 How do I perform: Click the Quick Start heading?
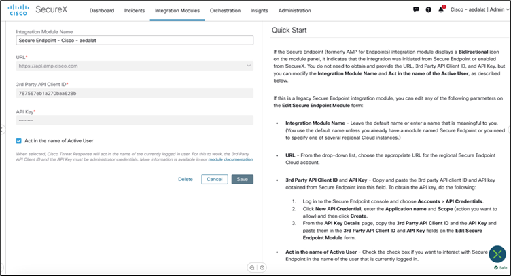(x=289, y=31)
